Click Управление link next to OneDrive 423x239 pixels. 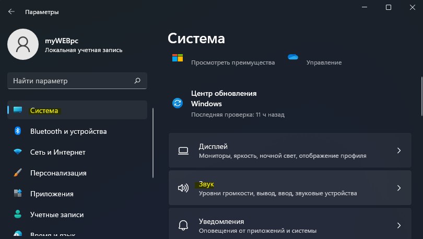324,62
